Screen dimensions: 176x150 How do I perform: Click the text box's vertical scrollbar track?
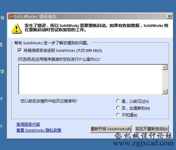point(165,79)
